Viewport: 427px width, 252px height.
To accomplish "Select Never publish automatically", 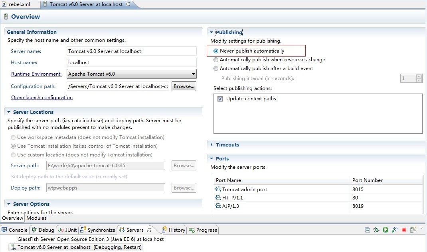I will click(x=216, y=51).
